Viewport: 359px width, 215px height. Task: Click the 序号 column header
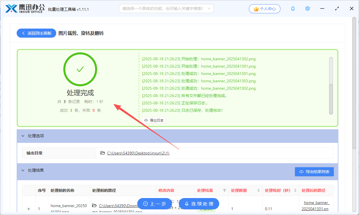42,190
